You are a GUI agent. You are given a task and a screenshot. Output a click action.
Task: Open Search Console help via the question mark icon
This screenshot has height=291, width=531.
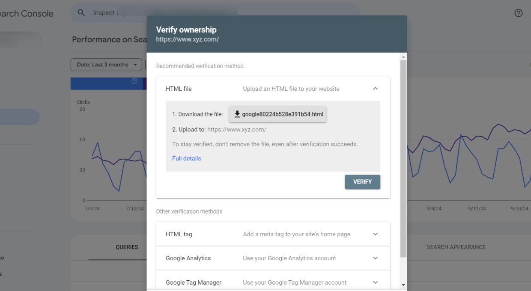point(518,13)
